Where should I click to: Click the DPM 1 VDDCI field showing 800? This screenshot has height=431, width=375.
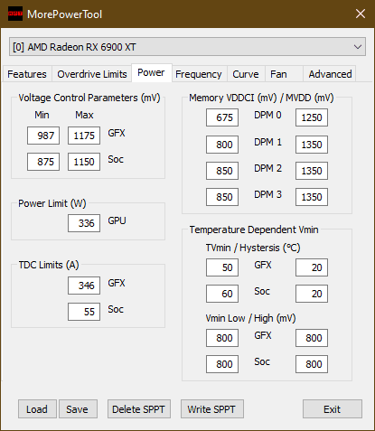(x=222, y=145)
